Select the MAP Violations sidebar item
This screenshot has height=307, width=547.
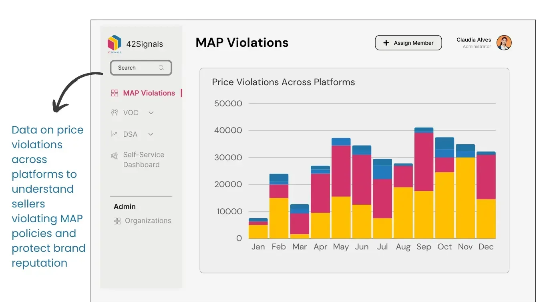147,93
